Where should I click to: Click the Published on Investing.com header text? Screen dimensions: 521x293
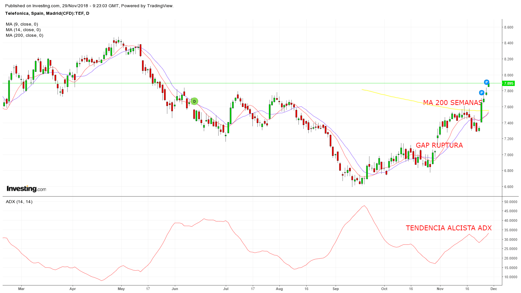89,6
